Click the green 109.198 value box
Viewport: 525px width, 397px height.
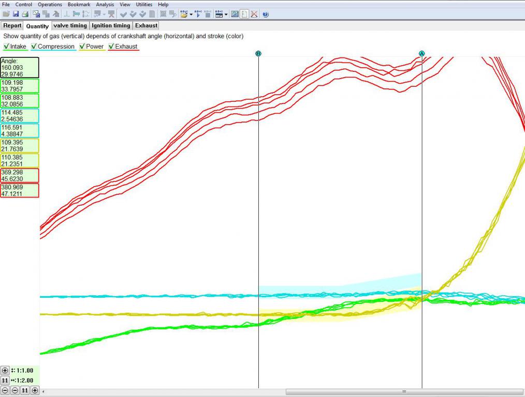click(x=20, y=86)
